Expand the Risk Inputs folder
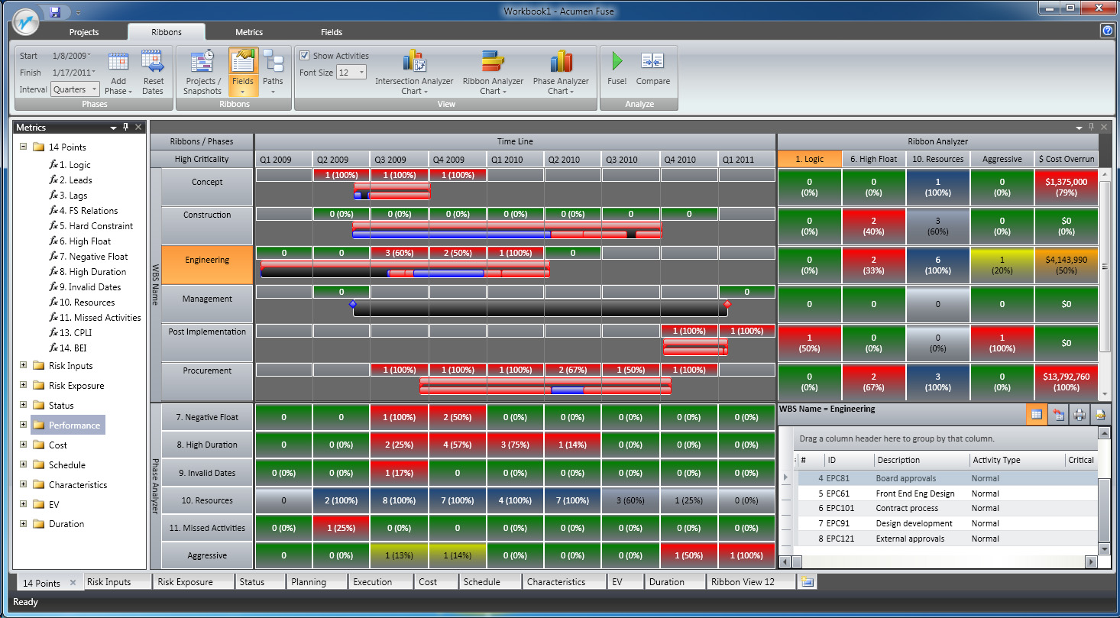 24,366
